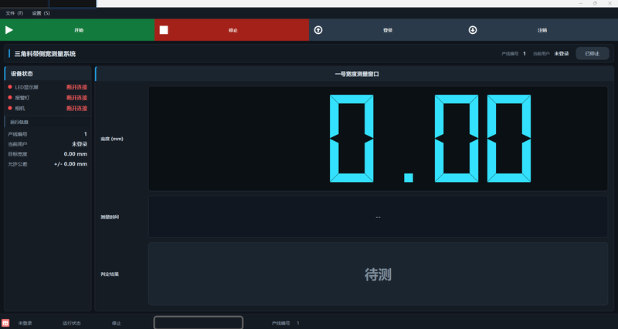The image size is (618, 329).
Task: Click the red status dot beside LED显示屏
Action: coord(10,87)
